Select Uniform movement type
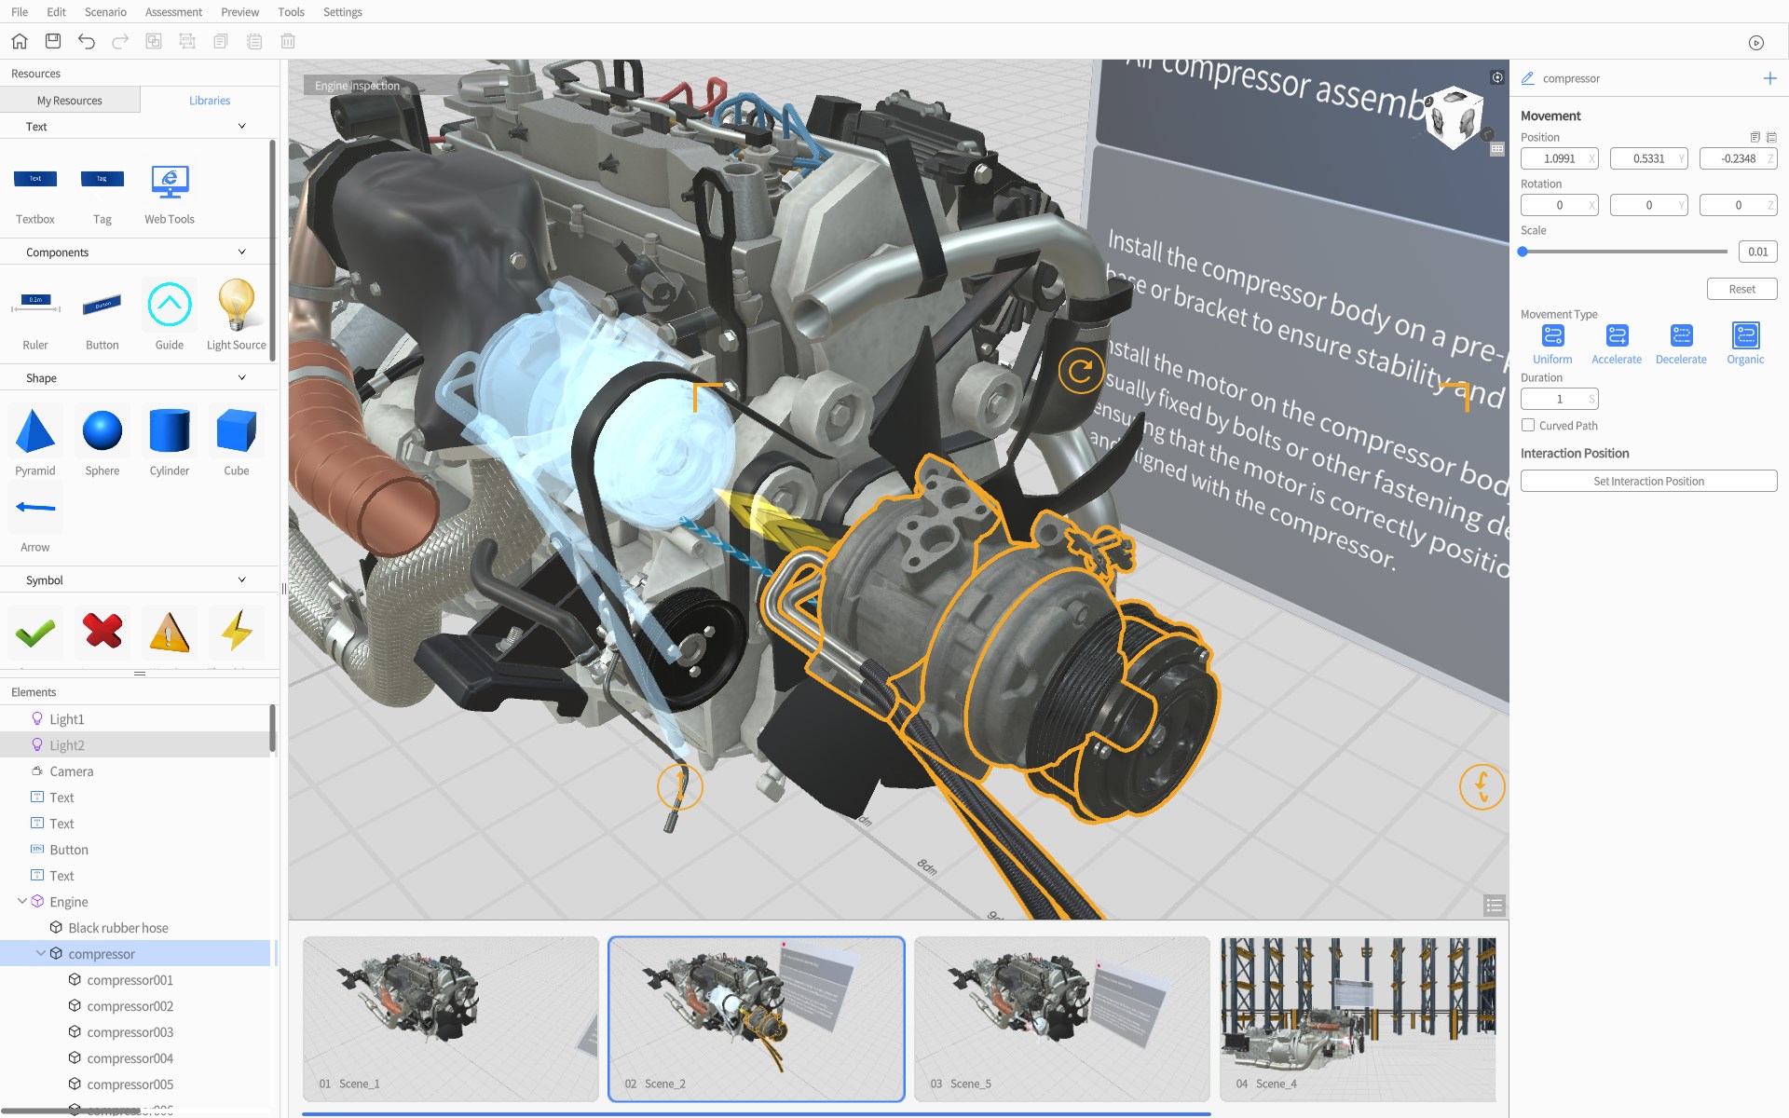This screenshot has width=1789, height=1118. tap(1552, 336)
